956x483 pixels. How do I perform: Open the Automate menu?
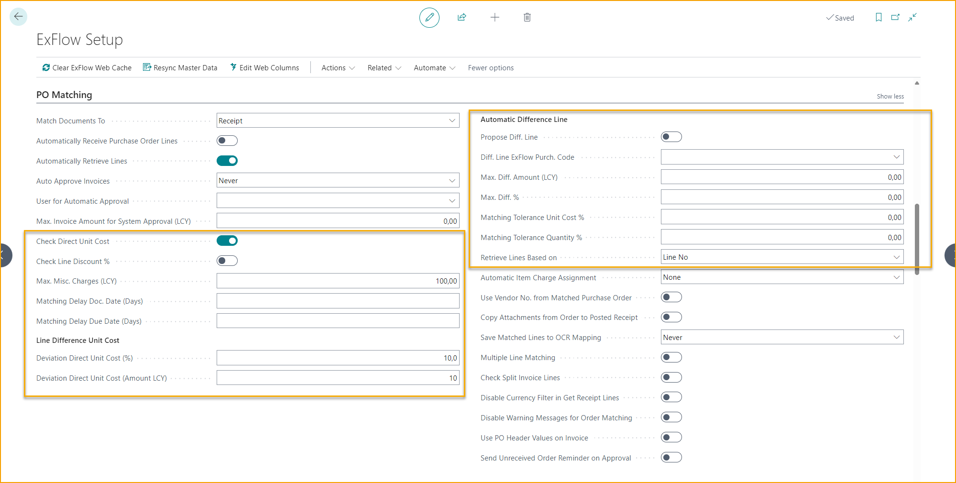tap(434, 68)
